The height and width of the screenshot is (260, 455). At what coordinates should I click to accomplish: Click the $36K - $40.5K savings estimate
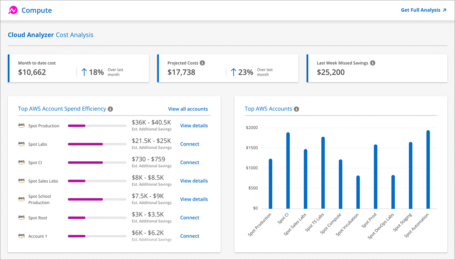click(152, 123)
